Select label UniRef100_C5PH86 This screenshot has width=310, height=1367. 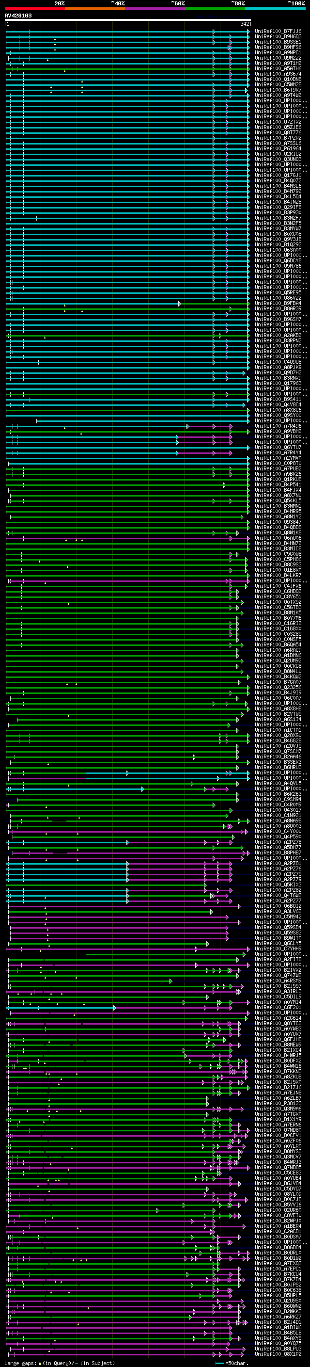tap(278, 559)
